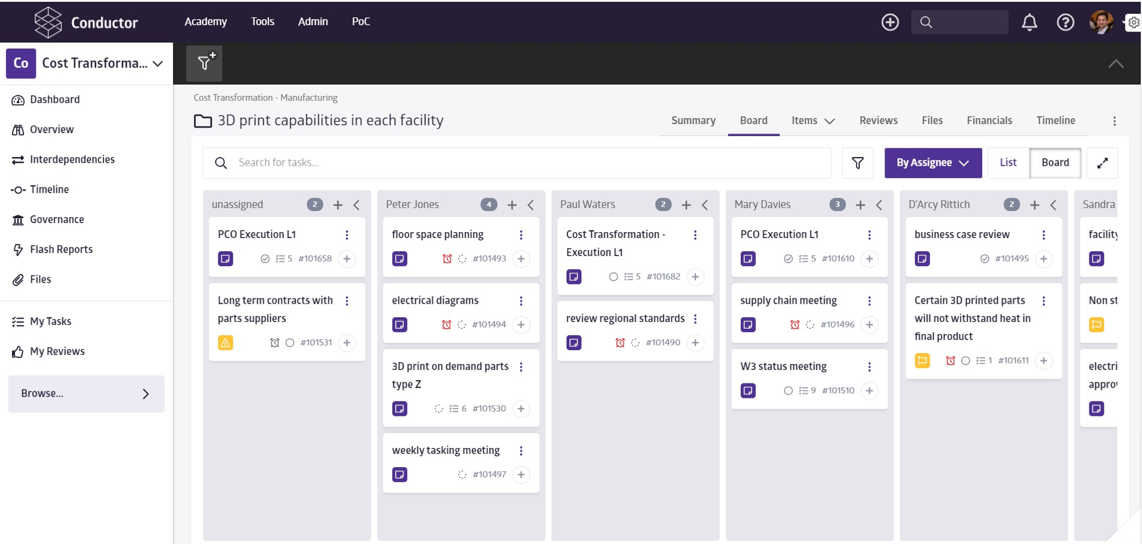Viewport: 1142px width, 544px height.
Task: Click the fullscreen expand arrows icon near Board toggle
Action: [1102, 163]
